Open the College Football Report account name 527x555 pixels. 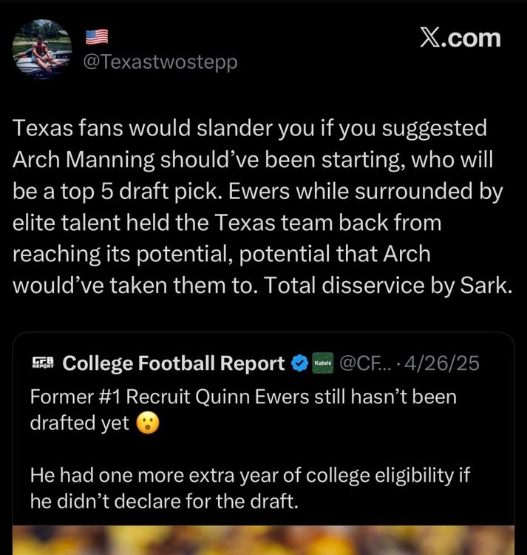tap(174, 363)
